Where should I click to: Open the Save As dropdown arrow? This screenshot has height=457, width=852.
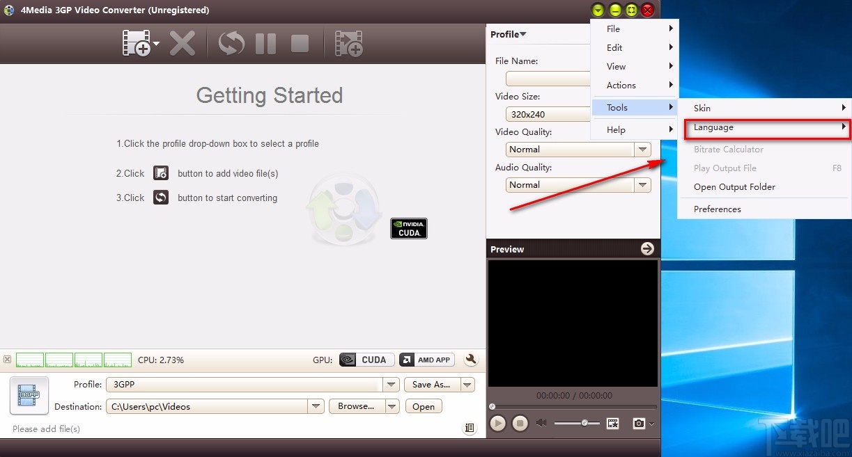[467, 385]
